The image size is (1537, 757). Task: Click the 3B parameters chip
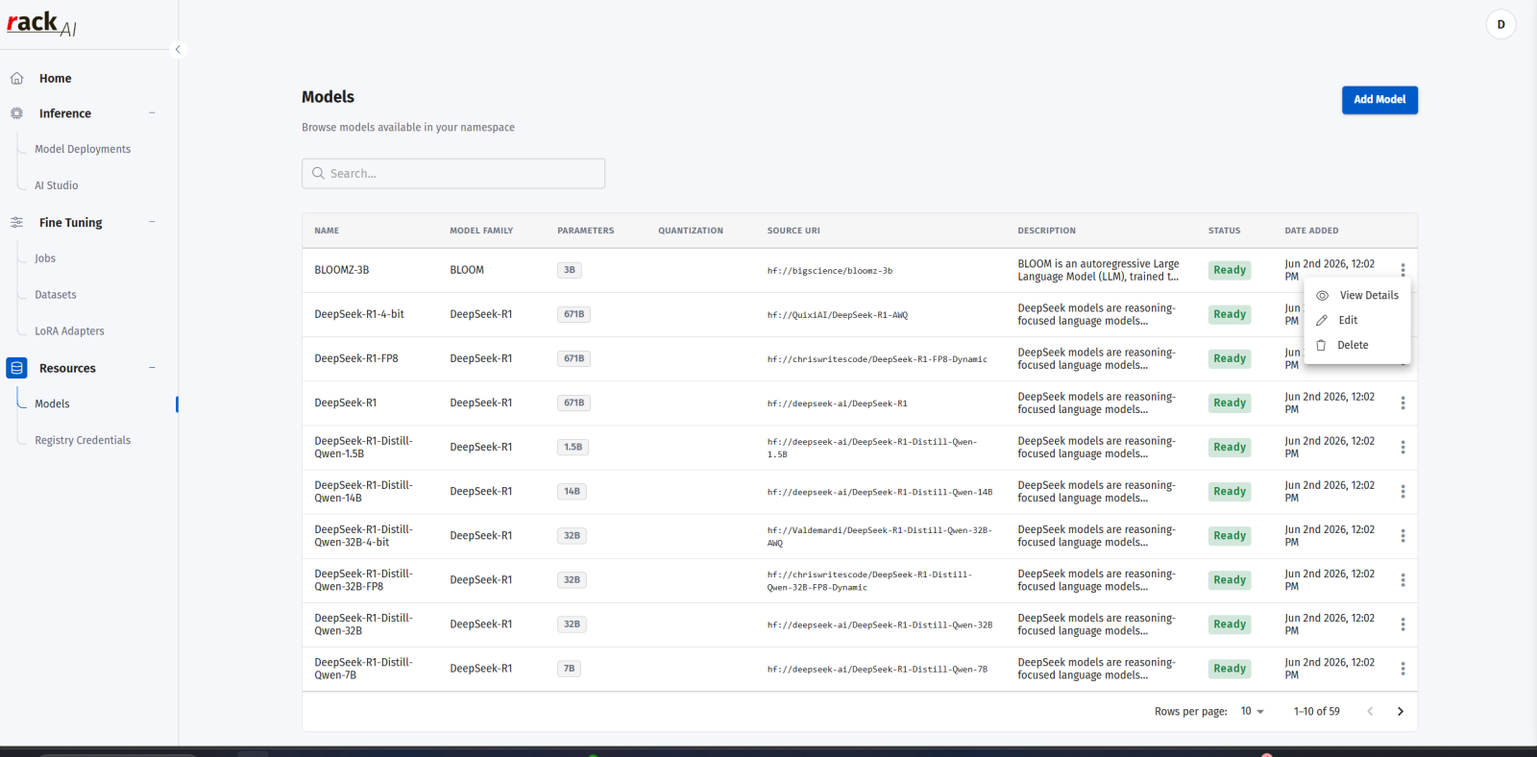pos(570,271)
